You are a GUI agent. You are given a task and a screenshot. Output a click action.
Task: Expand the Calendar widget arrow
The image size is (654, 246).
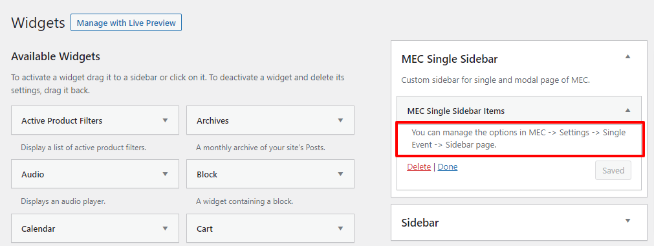coord(165,229)
